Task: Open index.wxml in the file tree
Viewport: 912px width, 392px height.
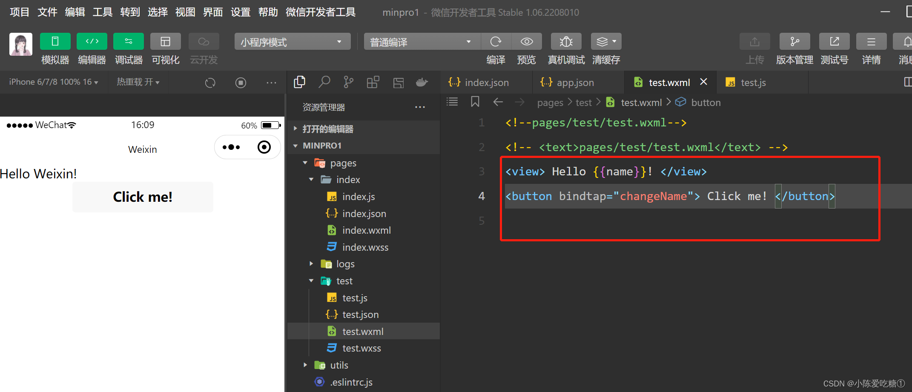Action: (x=364, y=230)
